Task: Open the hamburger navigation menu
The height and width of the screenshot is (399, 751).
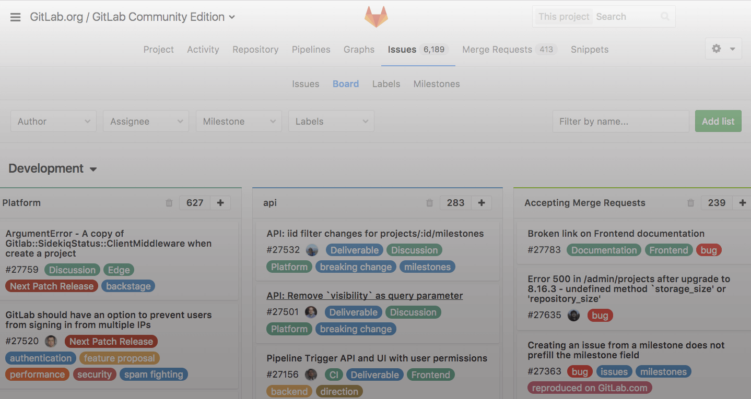Action: point(15,17)
